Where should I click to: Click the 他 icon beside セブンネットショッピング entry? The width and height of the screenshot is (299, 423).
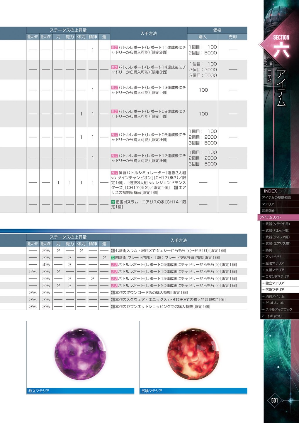click(x=113, y=307)
